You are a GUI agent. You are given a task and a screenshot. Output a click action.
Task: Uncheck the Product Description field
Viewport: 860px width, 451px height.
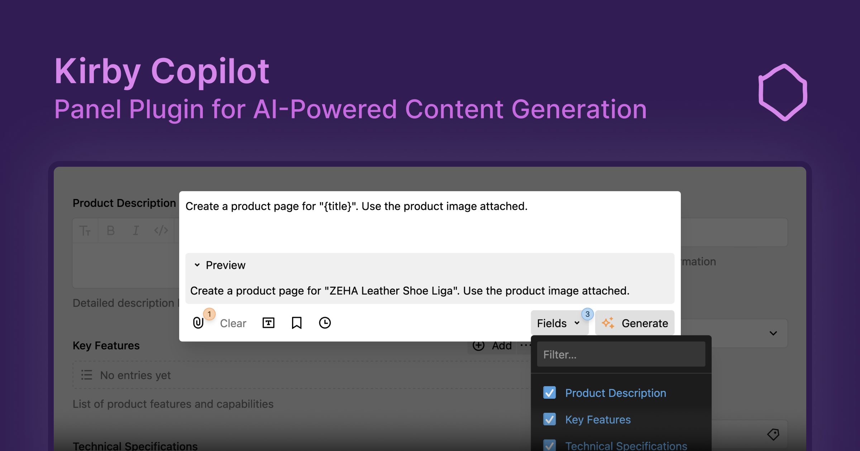coord(549,393)
